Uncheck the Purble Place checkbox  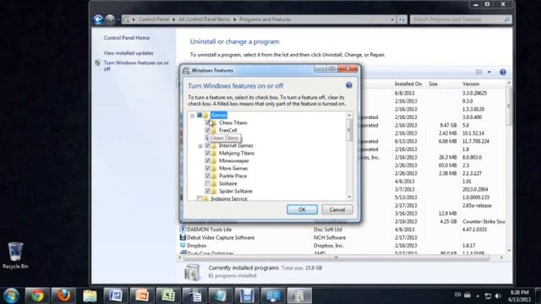click(x=207, y=176)
